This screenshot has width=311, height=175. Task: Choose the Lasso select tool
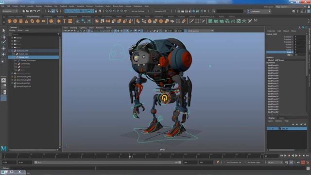3,36
